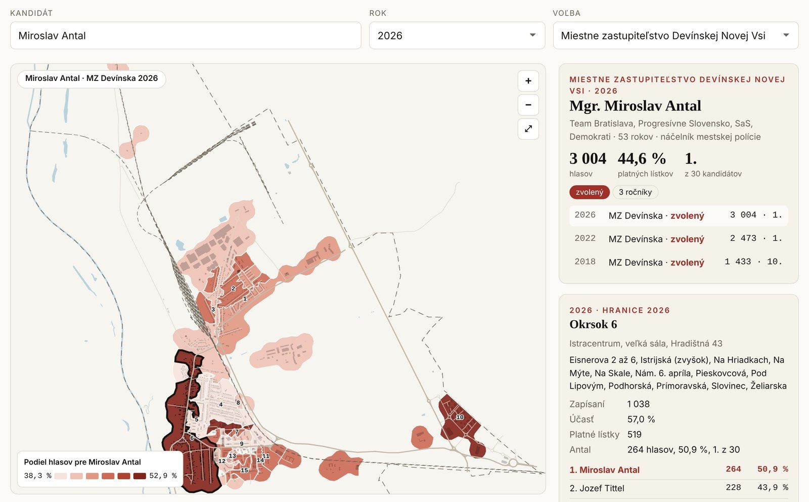The width and height of the screenshot is (809, 502).
Task: Select district 12 on the map
Action: pyautogui.click(x=222, y=461)
